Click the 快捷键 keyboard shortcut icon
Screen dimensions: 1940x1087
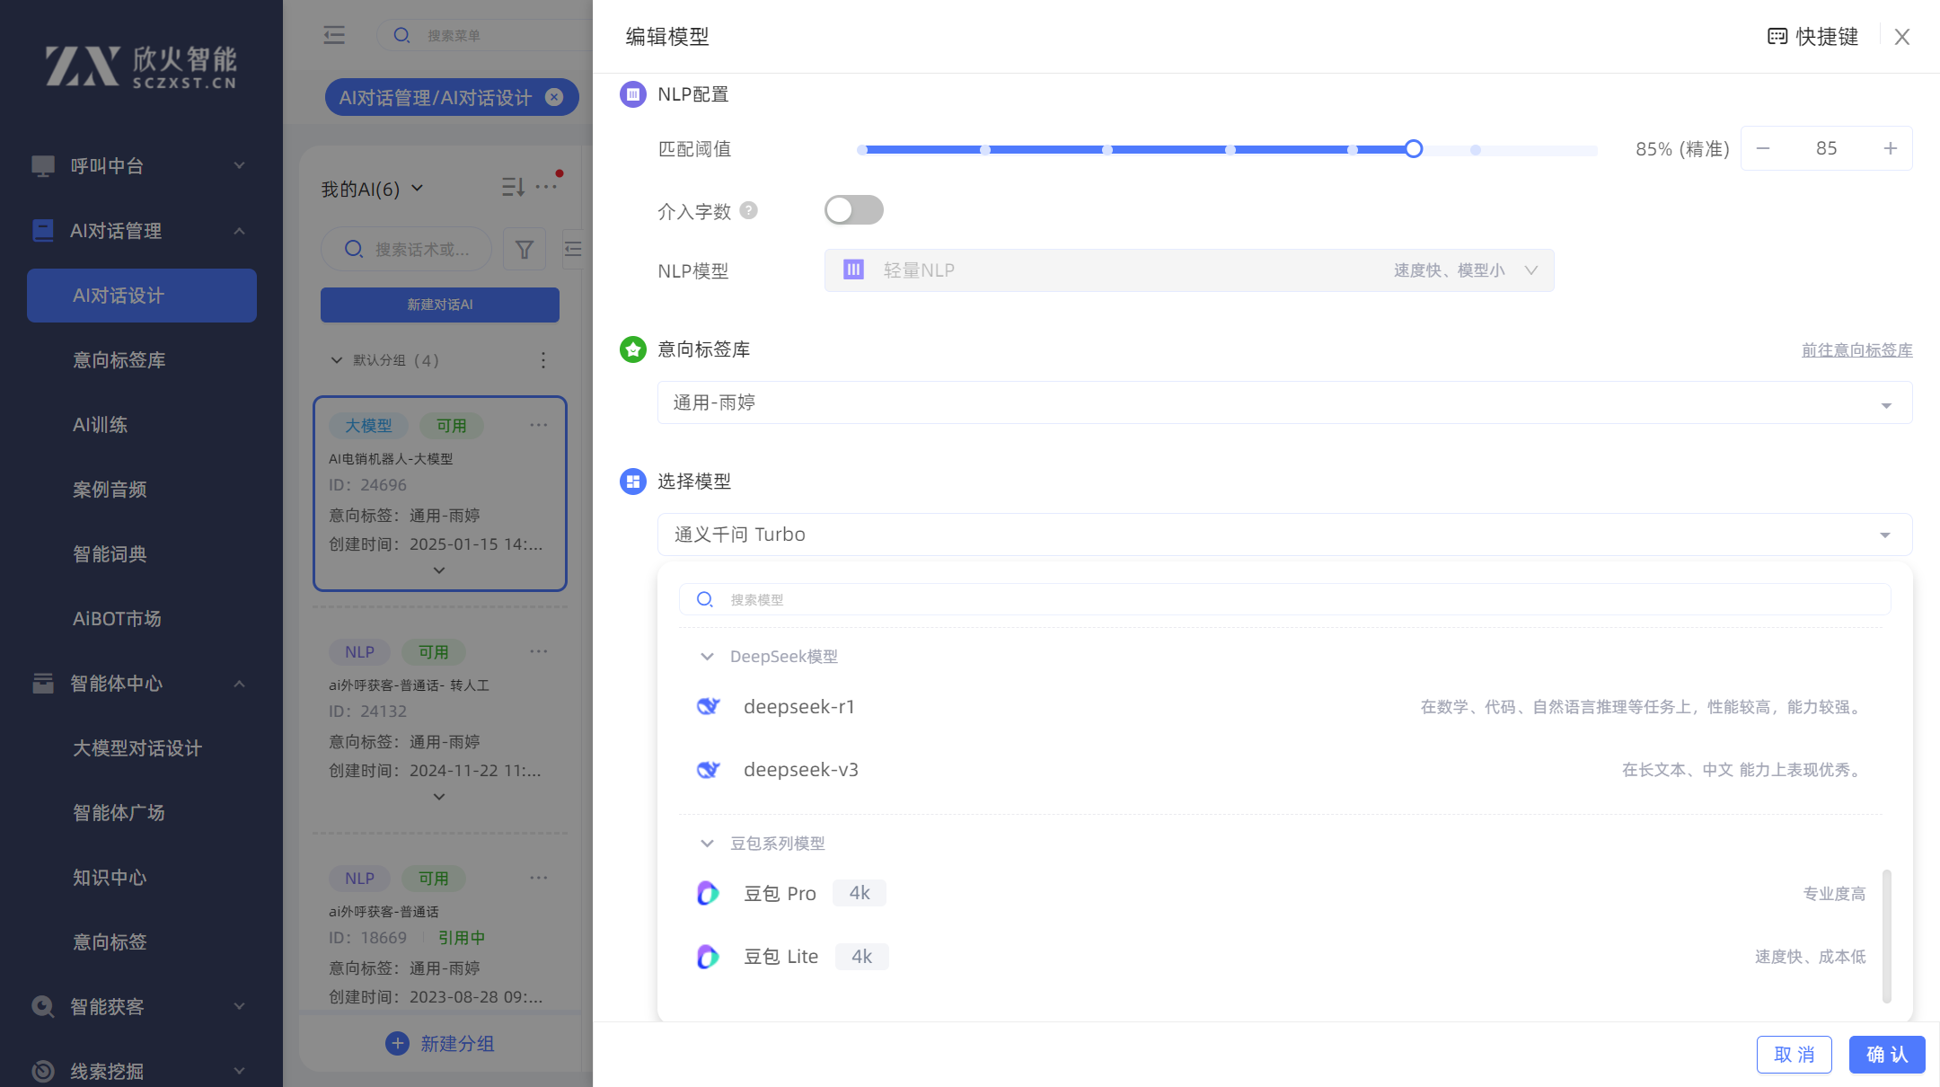coord(1777,37)
